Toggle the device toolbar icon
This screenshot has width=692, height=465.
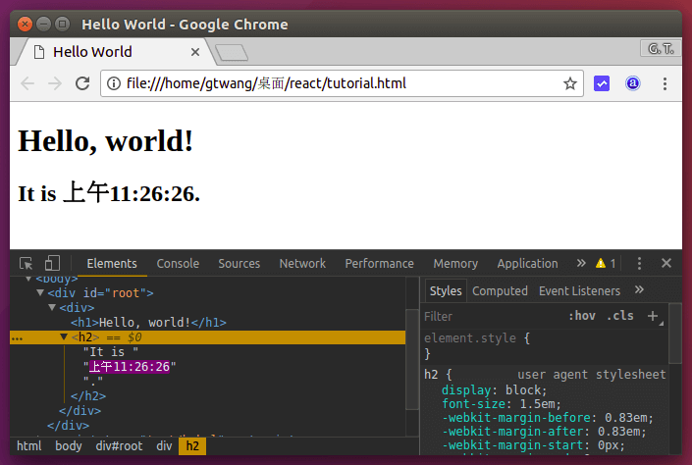tap(52, 263)
